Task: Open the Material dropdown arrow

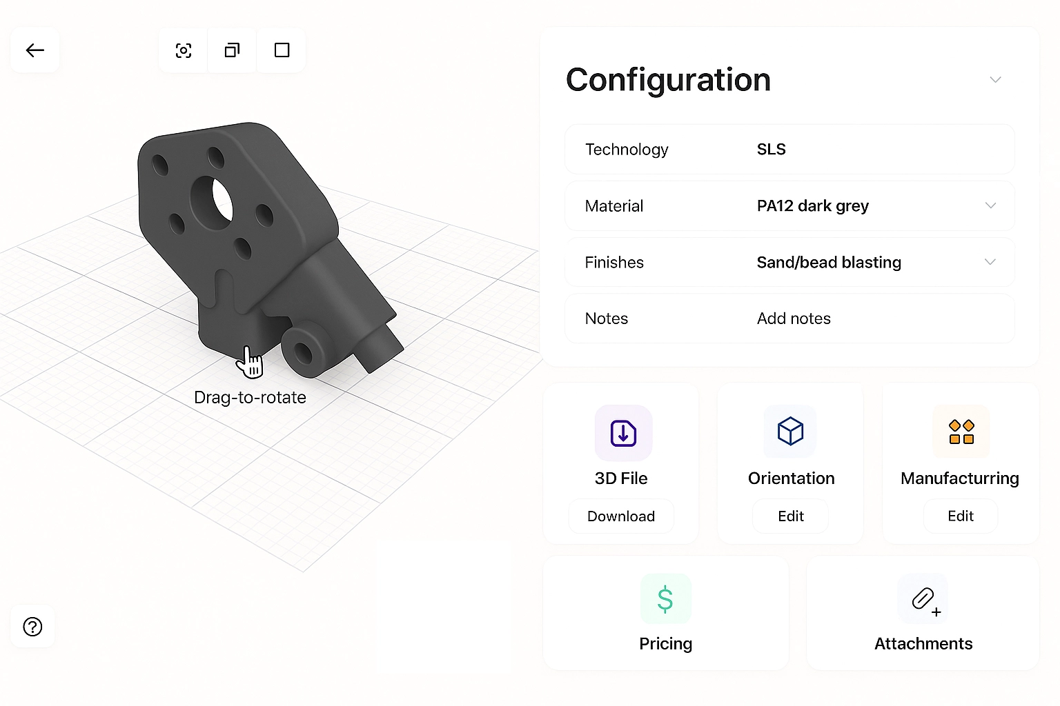Action: click(x=990, y=205)
